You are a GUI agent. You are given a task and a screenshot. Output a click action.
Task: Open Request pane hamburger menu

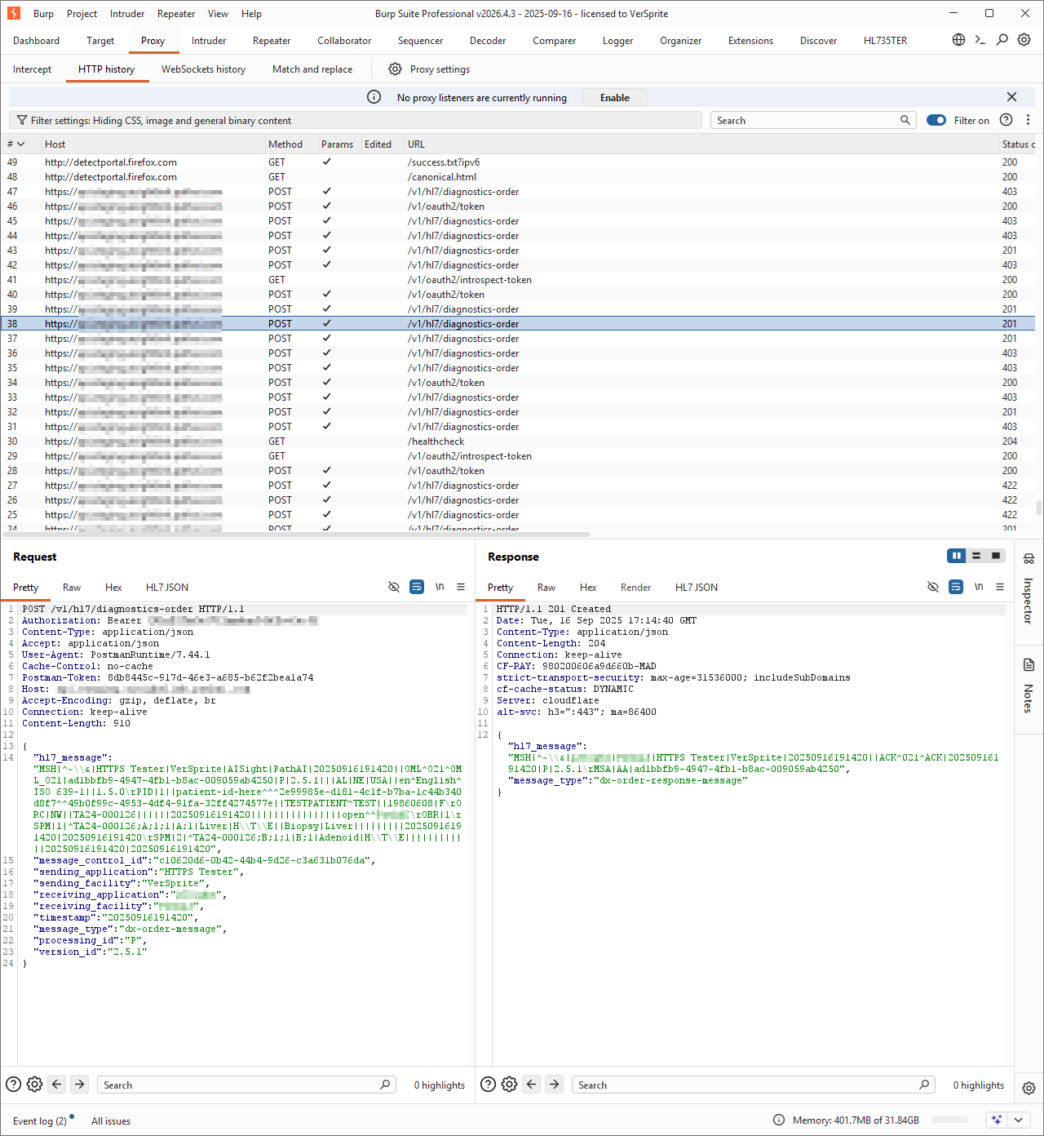tap(461, 587)
